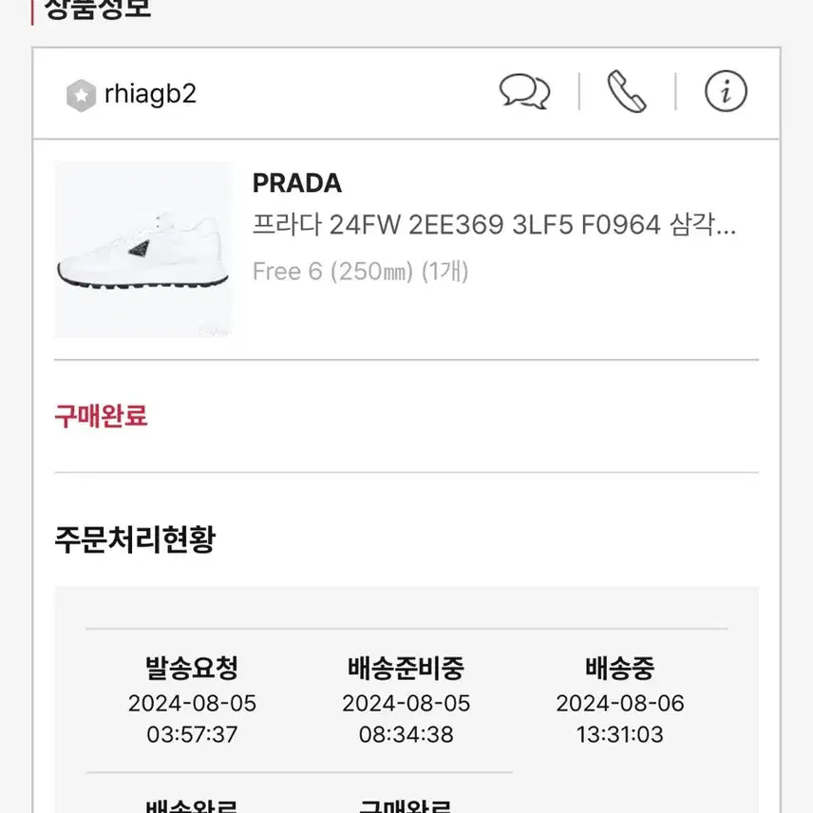Click the Prada sneaker product thumbnail
Screen dimensions: 813x813
(x=142, y=248)
